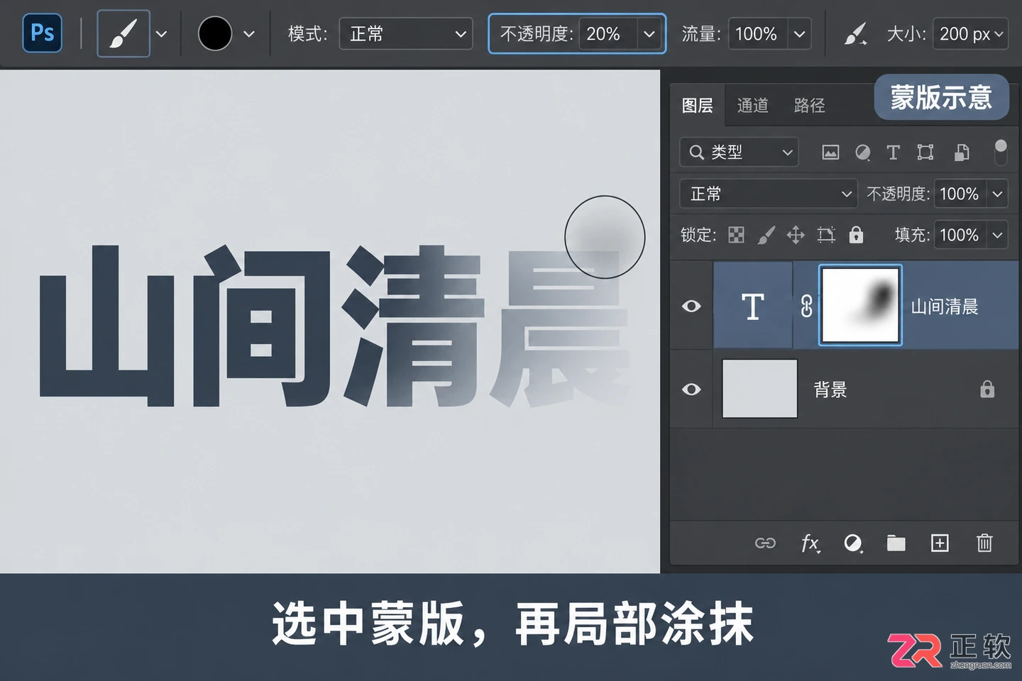Filter layers by type T icon
The width and height of the screenshot is (1022, 681).
pos(893,153)
